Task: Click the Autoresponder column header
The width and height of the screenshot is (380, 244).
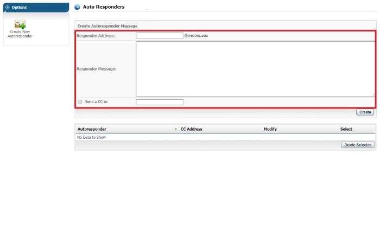Action: (92, 129)
